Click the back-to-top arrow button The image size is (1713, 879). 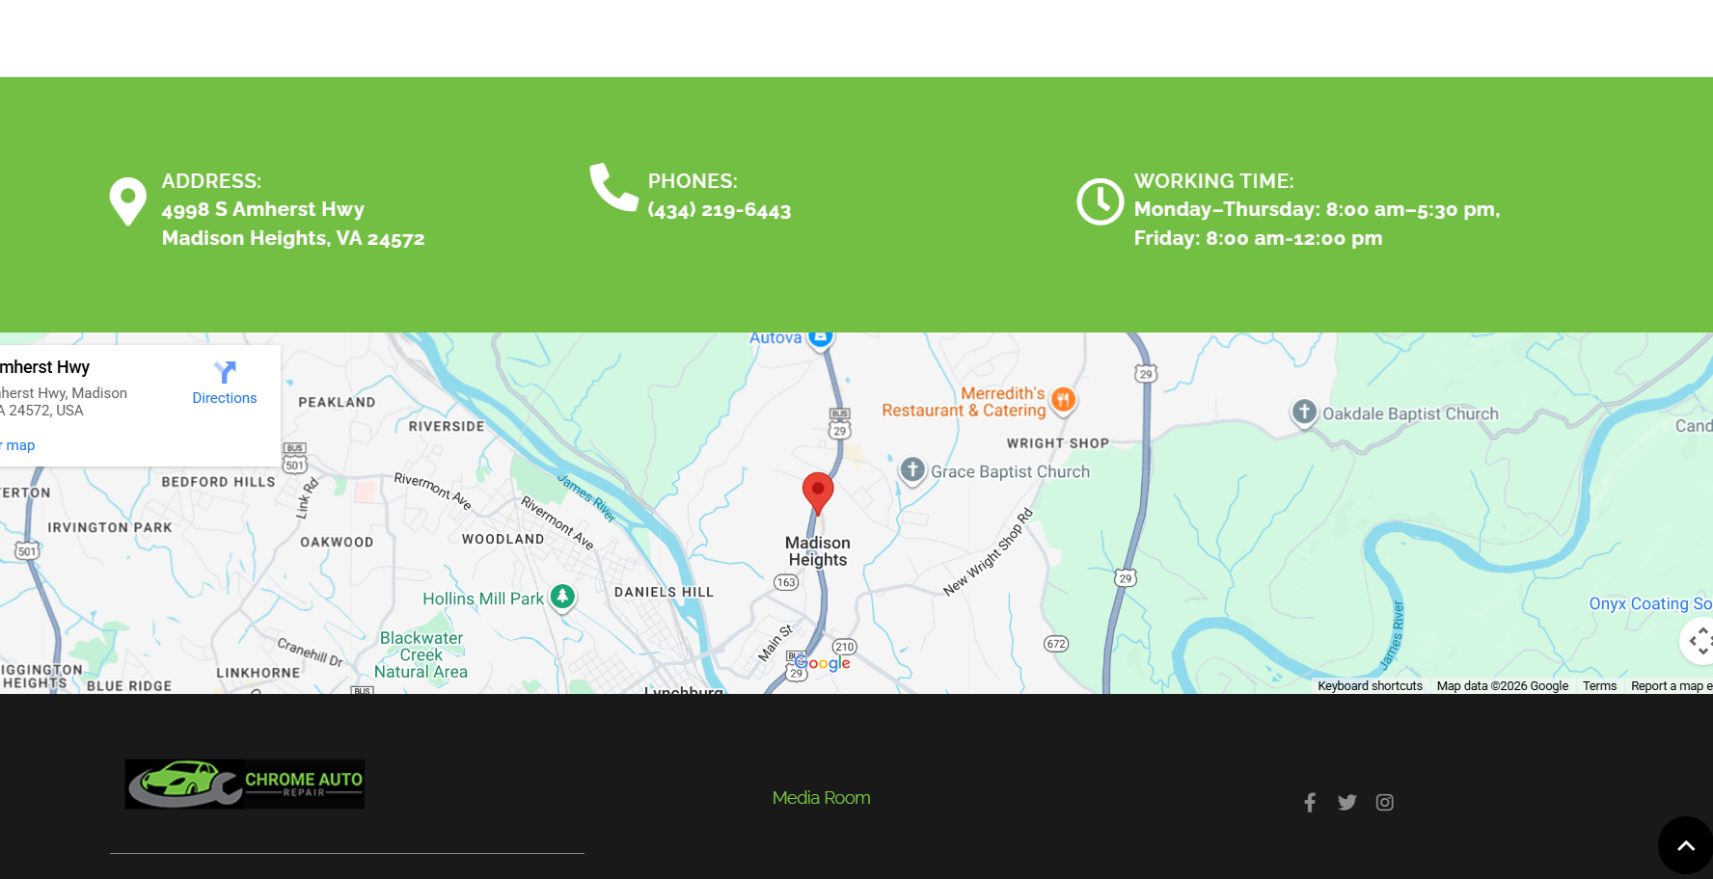point(1685,845)
